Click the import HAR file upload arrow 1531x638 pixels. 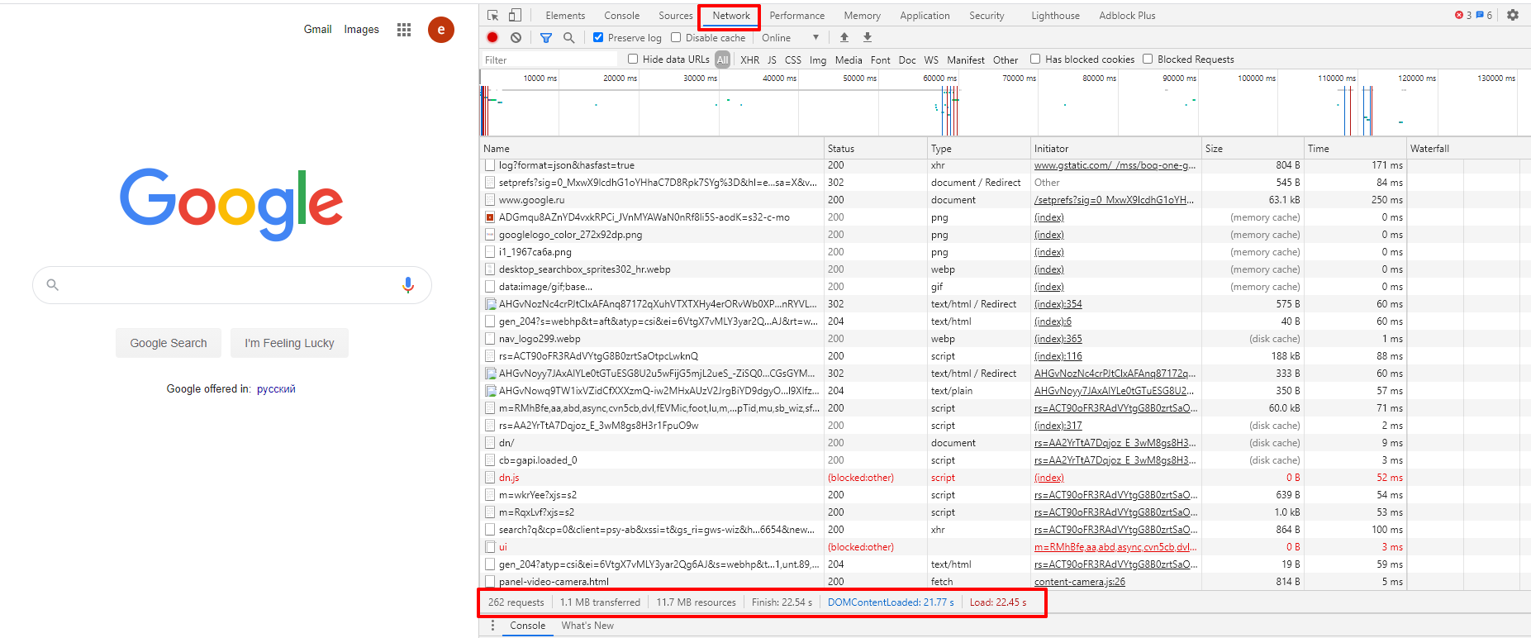(844, 37)
